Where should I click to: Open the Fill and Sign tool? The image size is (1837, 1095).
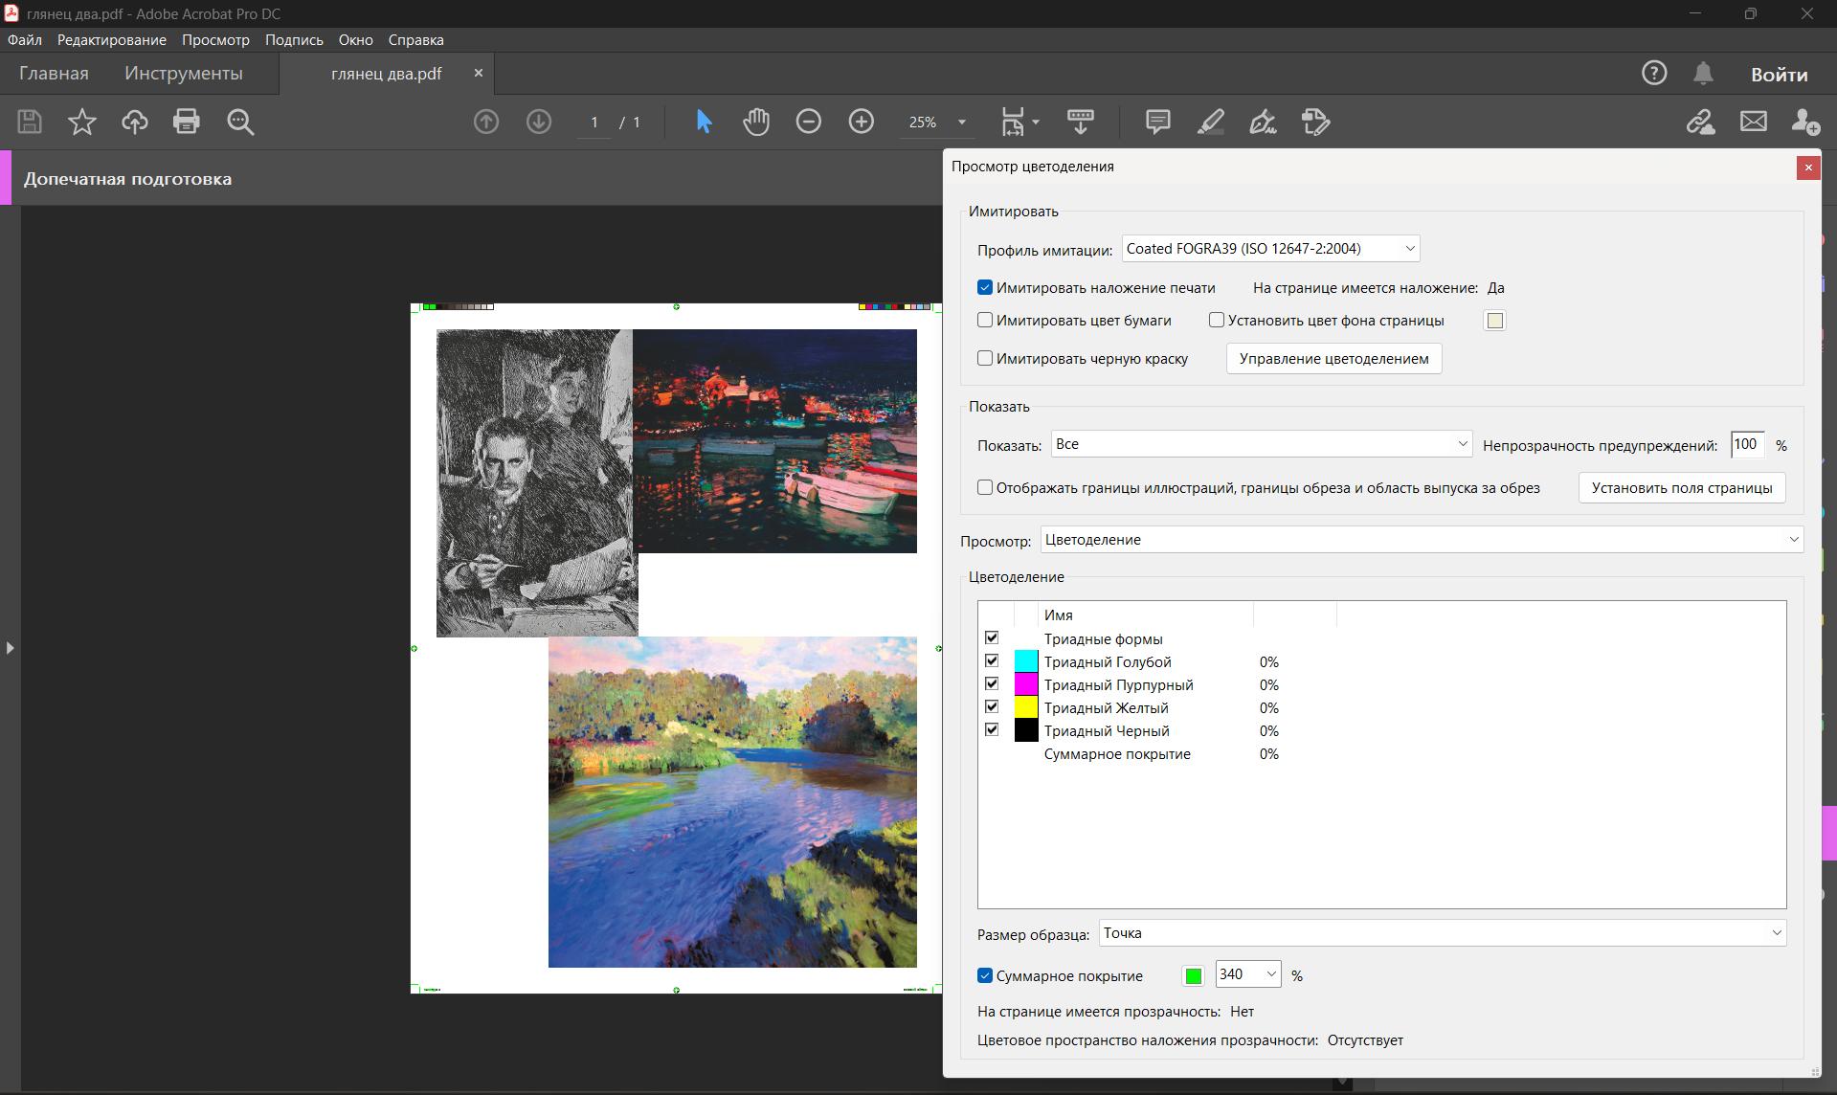[x=1264, y=122]
